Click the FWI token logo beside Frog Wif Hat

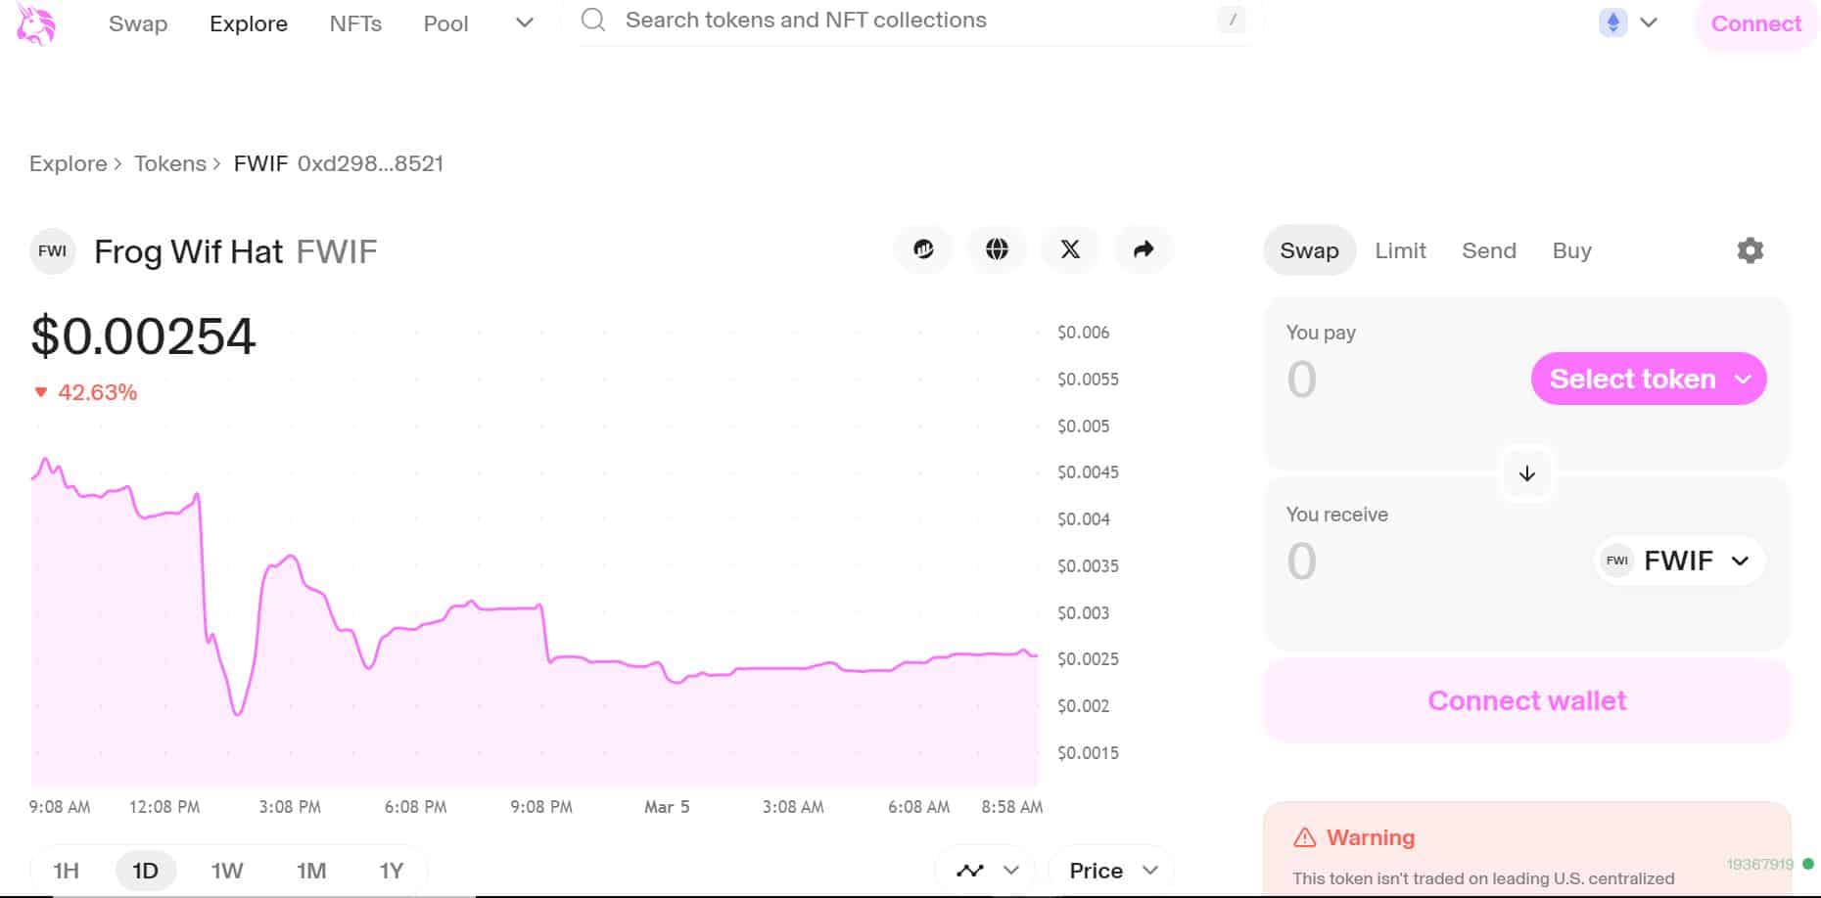coord(53,251)
